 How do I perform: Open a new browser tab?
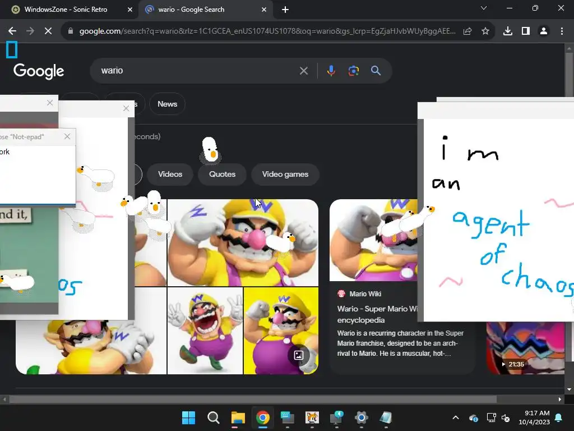pyautogui.click(x=285, y=10)
